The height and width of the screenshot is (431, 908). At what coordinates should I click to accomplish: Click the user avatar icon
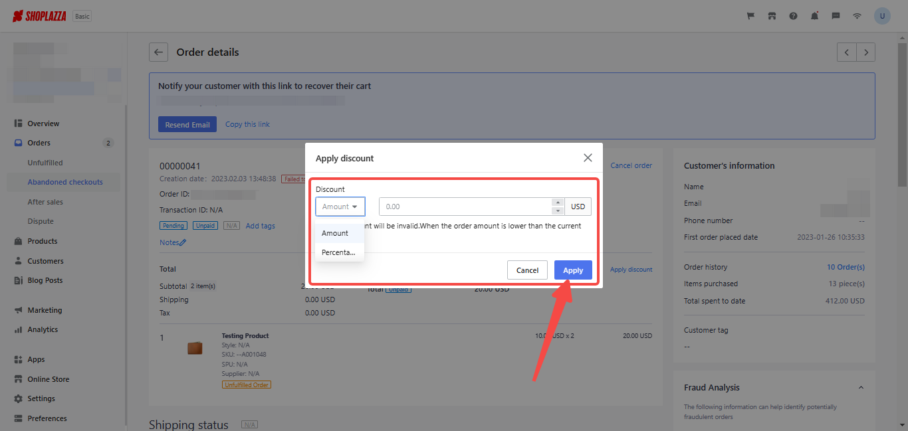click(882, 16)
